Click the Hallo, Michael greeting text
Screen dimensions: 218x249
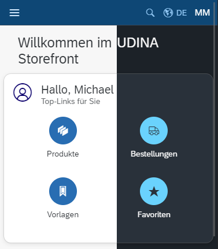click(77, 90)
